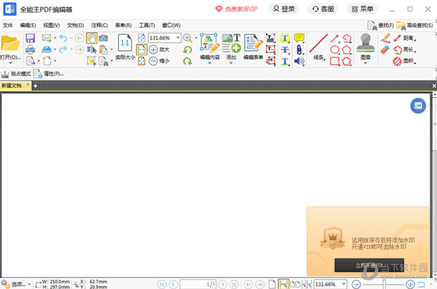Select the pentagon polygon tool
Viewport: 437px width, 289px height.
click(347, 50)
